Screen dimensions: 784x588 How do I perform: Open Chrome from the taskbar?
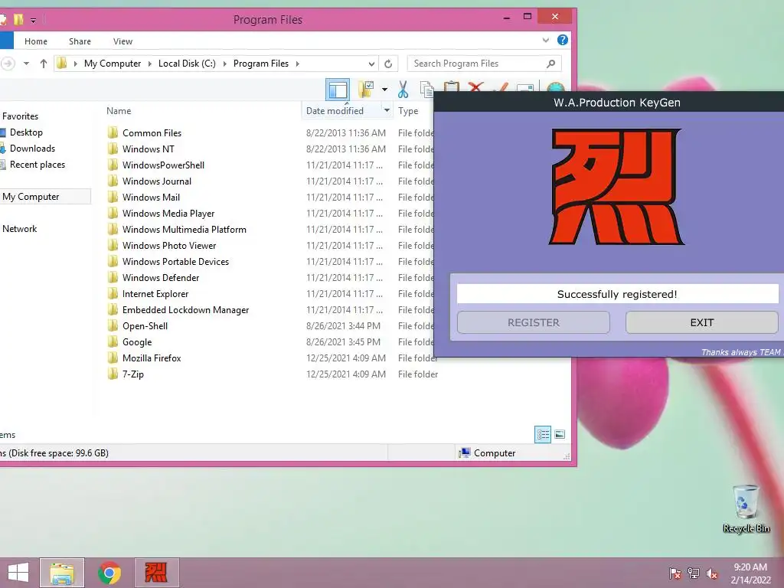tap(109, 573)
